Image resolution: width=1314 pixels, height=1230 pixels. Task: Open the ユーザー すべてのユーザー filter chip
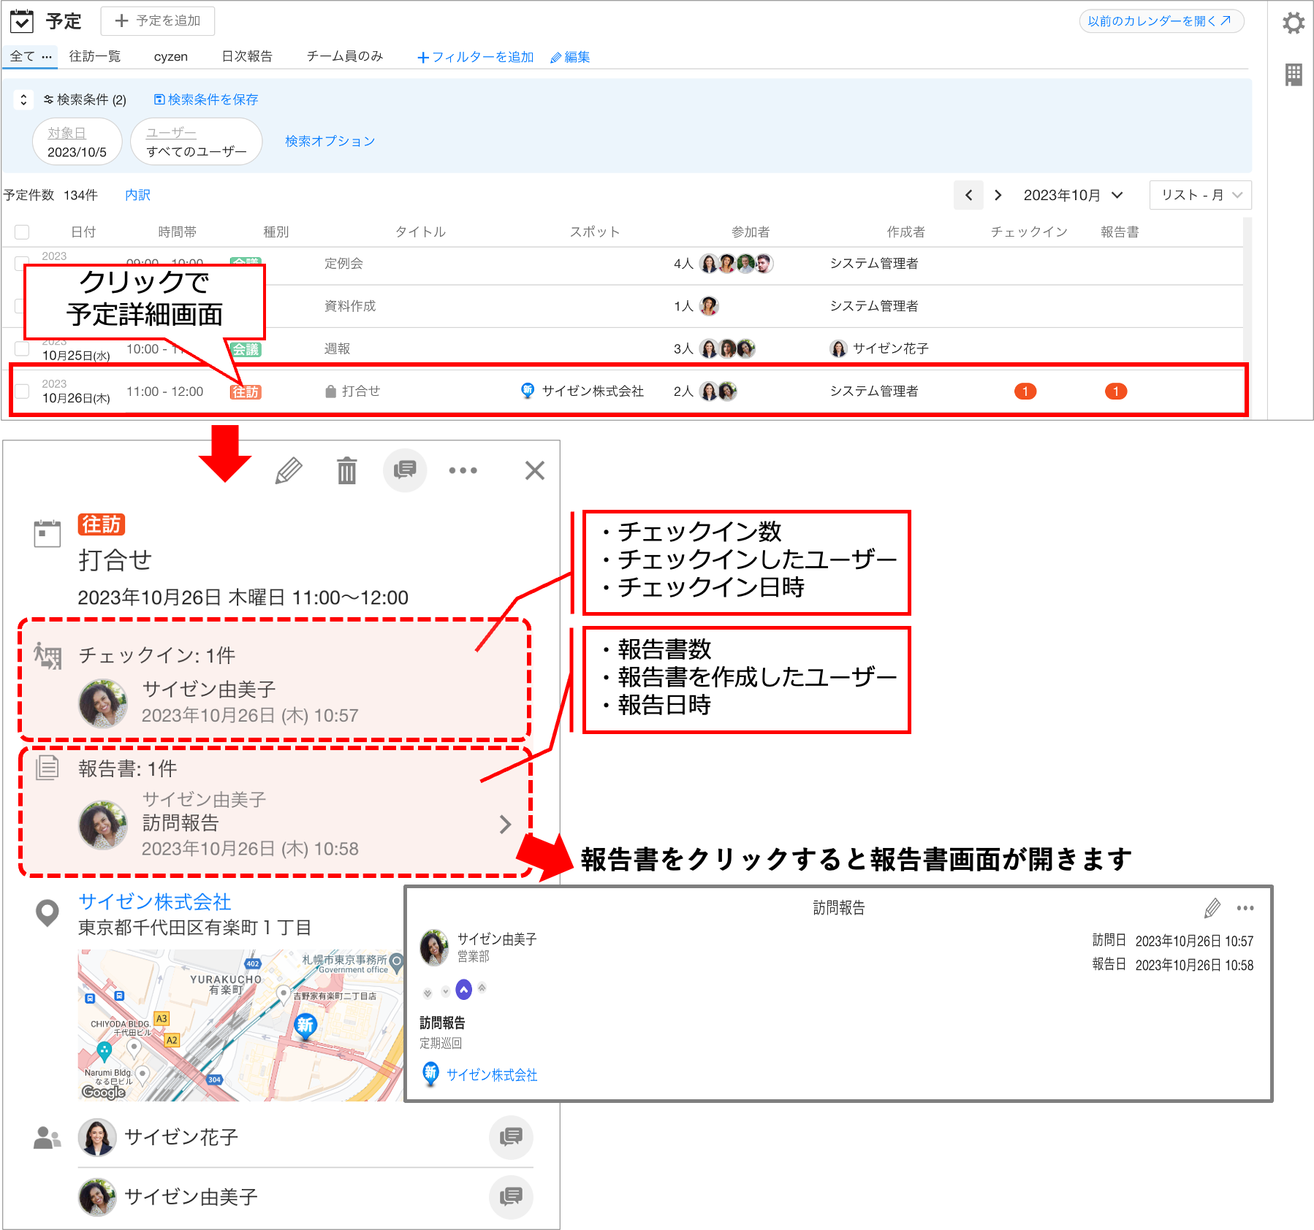pos(196,142)
